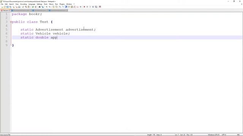Toggle the Function List toolbar icon
Image resolution: width=243 pixels, height=136 pixels.
(x=74, y=7)
